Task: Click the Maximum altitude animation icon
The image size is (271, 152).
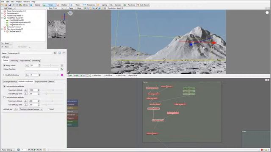Action: 26,90
